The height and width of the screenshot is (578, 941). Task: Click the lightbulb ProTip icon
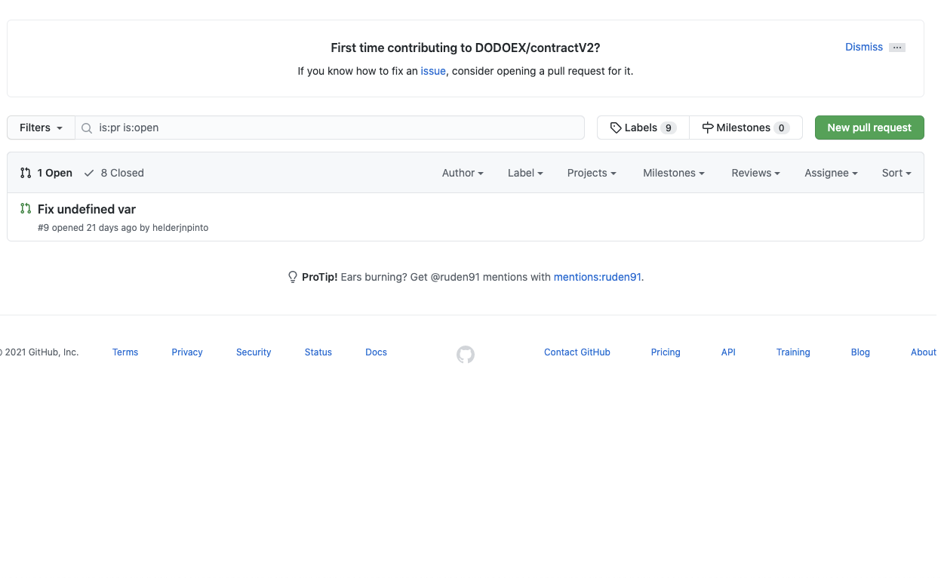293,277
